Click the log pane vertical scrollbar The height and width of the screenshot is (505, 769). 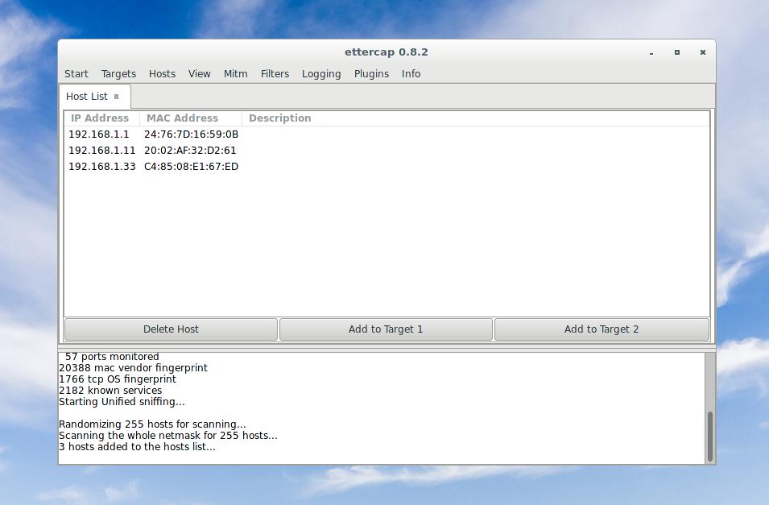[x=709, y=436]
